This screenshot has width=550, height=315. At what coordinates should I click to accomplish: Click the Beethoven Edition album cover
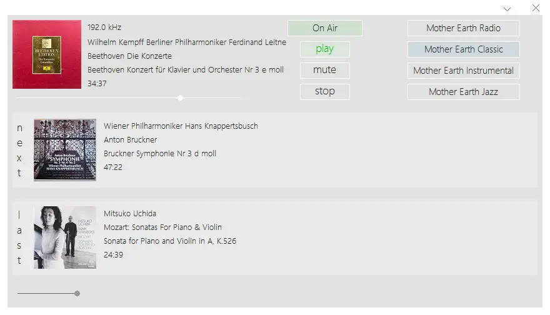click(47, 54)
